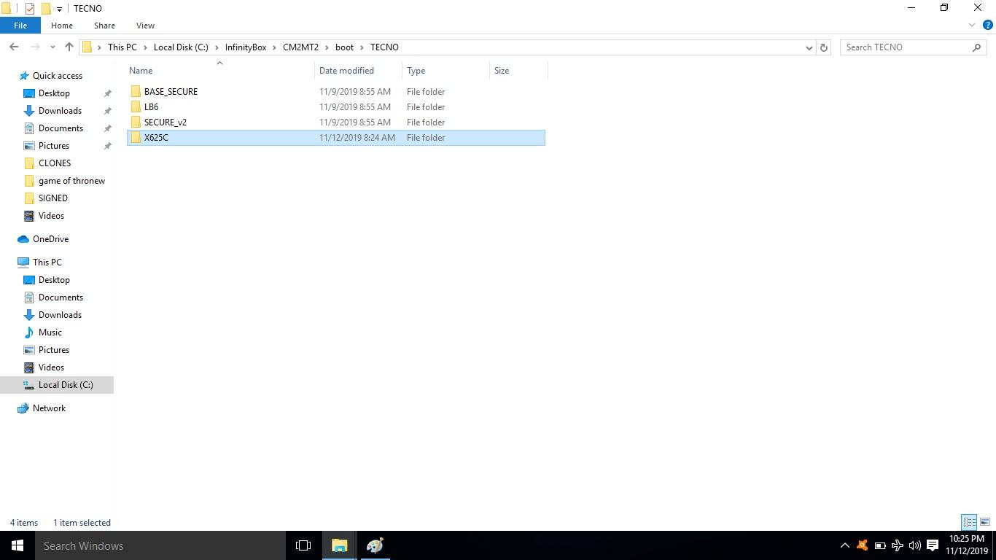This screenshot has width=996, height=560.
Task: Switch to the View ribbon tab
Action: tap(145, 26)
